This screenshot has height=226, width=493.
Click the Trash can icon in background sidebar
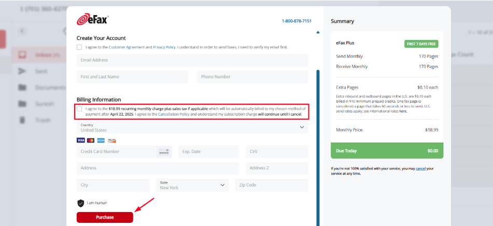(22, 120)
